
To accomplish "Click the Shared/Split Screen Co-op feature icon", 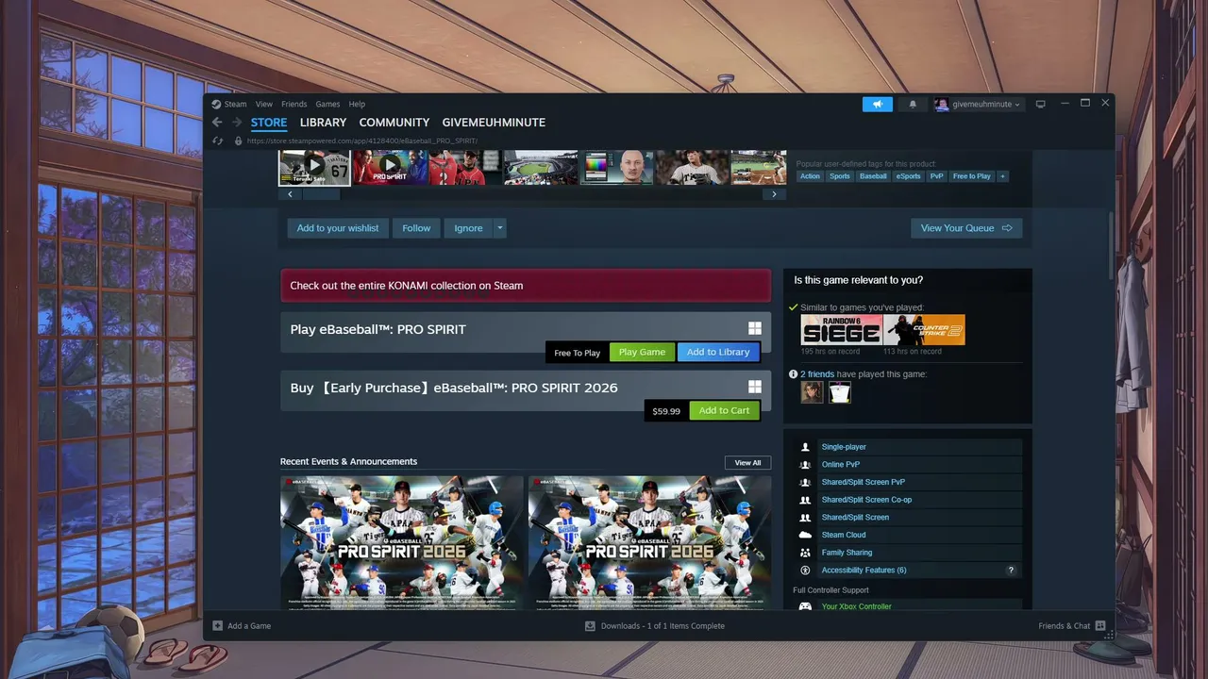I will point(805,500).
